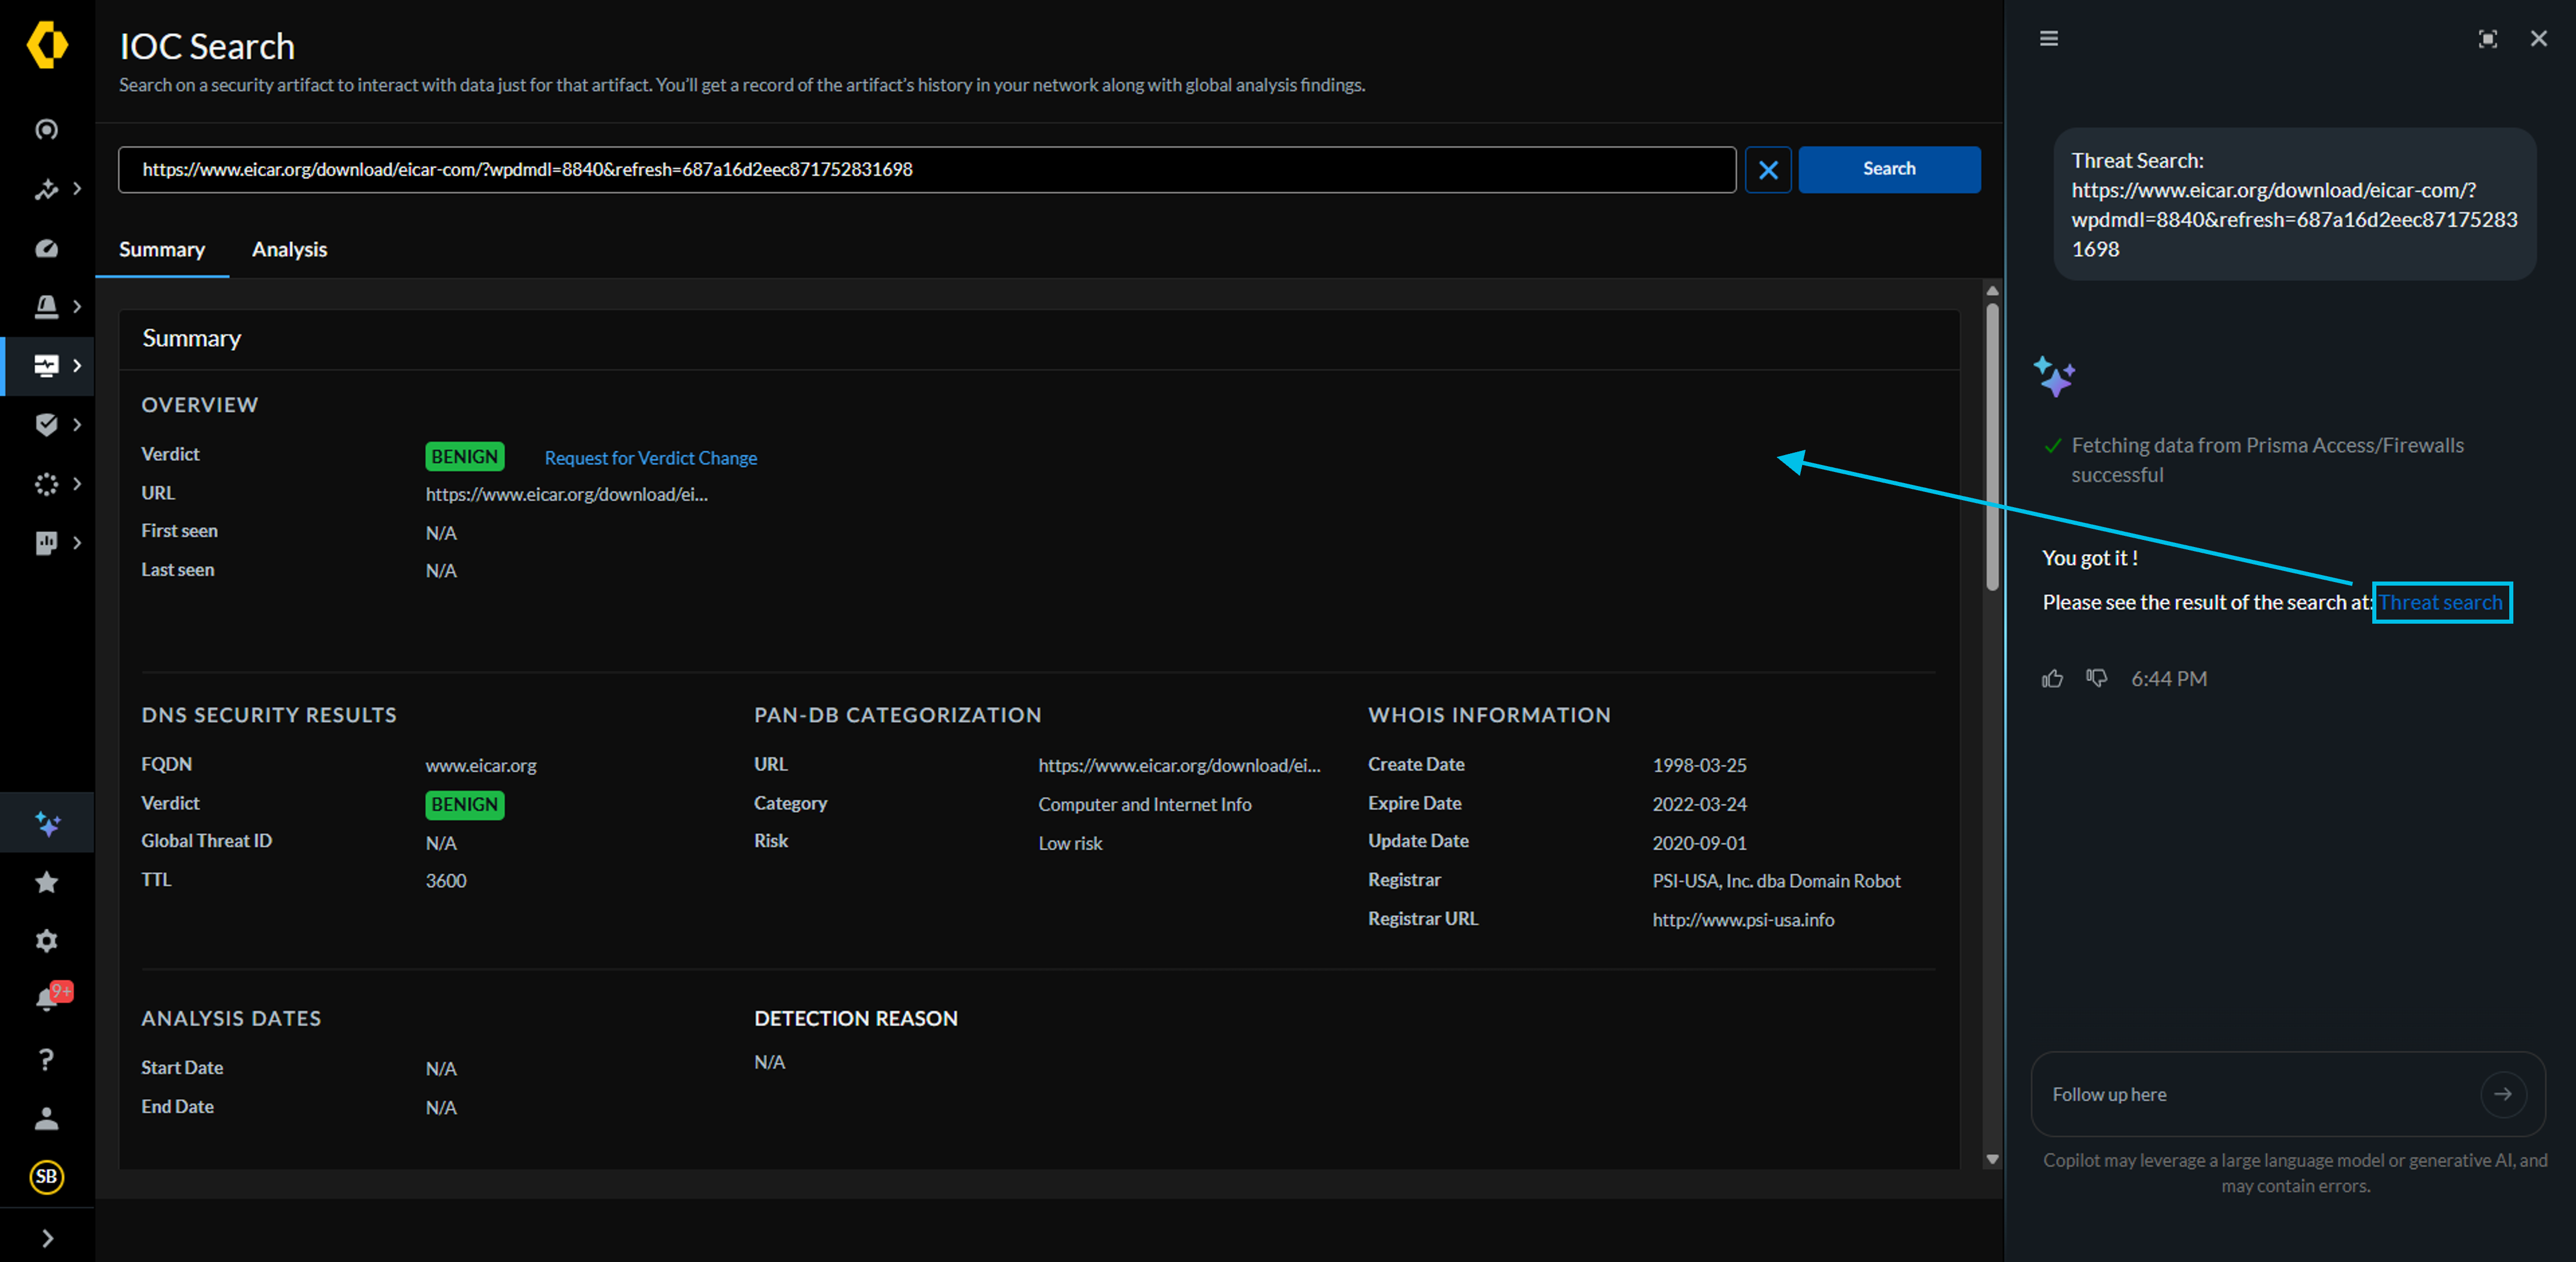Screen dimensions: 2576x1262
Task: Click the summary vertical scrollbar thumb
Action: click(1992, 446)
